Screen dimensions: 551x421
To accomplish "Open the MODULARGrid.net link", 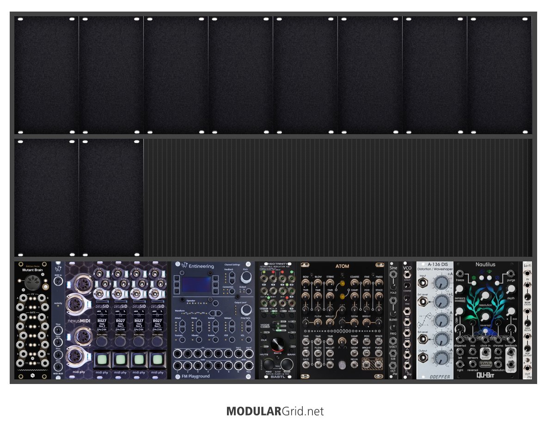I will [x=275, y=411].
